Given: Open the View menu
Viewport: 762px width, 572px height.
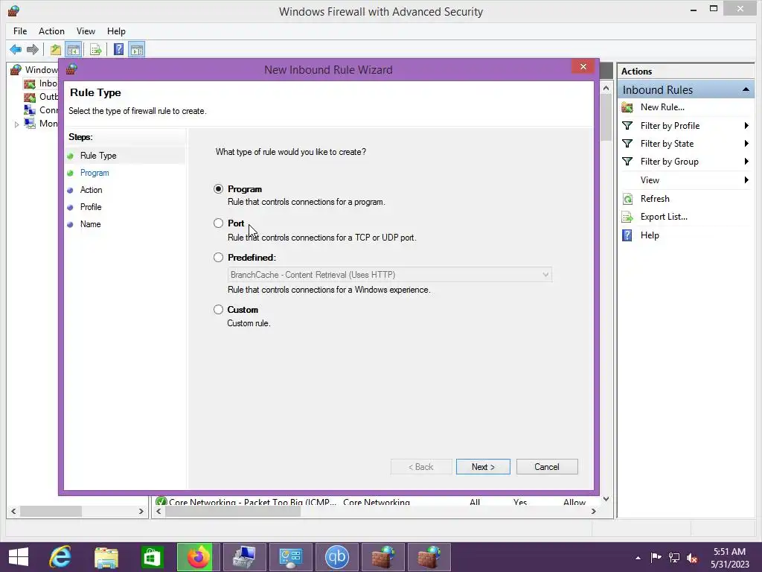Looking at the screenshot, I should tap(86, 31).
